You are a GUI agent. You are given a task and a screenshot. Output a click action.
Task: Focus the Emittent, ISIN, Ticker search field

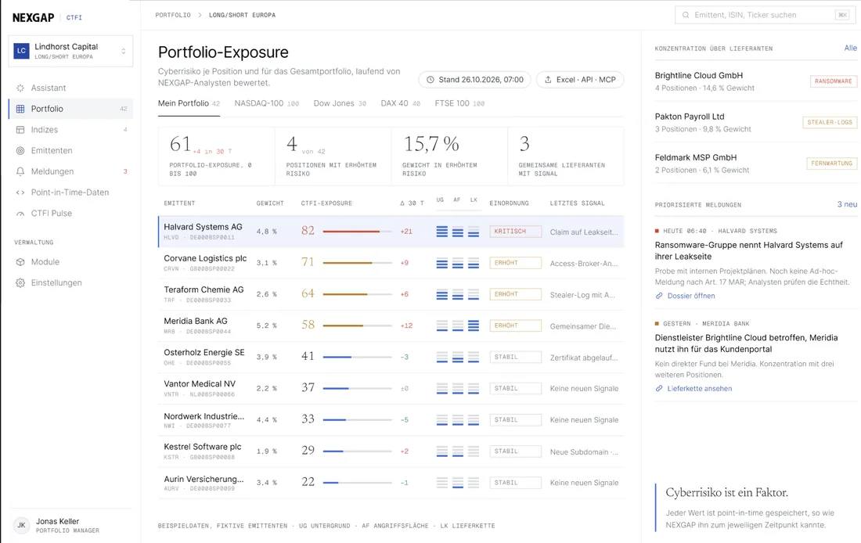[765, 15]
